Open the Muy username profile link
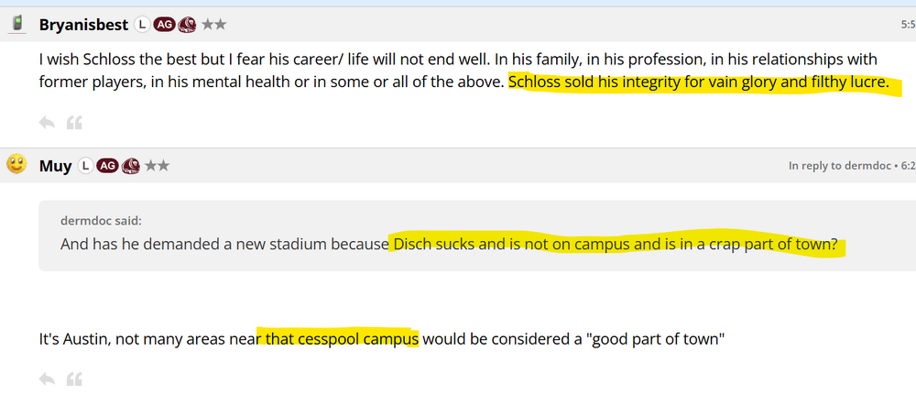The image size is (916, 395). point(55,166)
